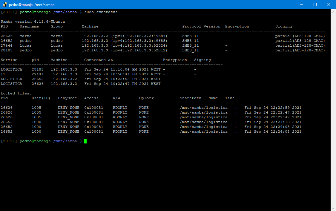Click the 'DenyMode' column header
Screen dimensions: 336x211
[x=67, y=98]
